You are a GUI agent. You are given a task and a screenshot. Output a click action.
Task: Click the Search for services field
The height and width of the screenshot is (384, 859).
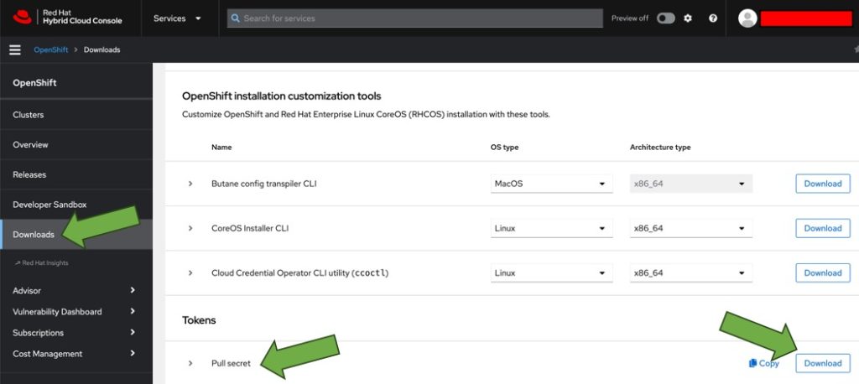tap(414, 18)
